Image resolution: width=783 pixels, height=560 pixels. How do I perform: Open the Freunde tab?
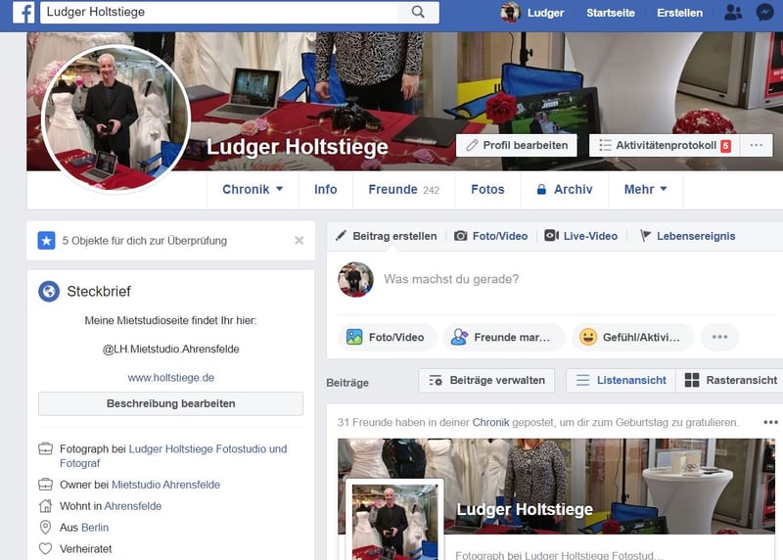(403, 190)
